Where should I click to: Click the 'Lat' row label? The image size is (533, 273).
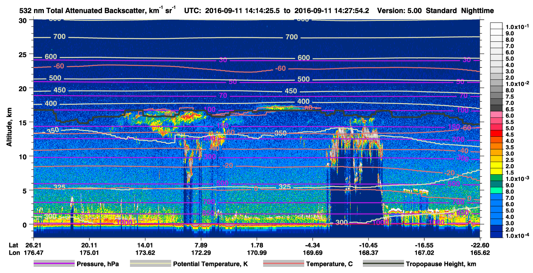(x=14, y=245)
